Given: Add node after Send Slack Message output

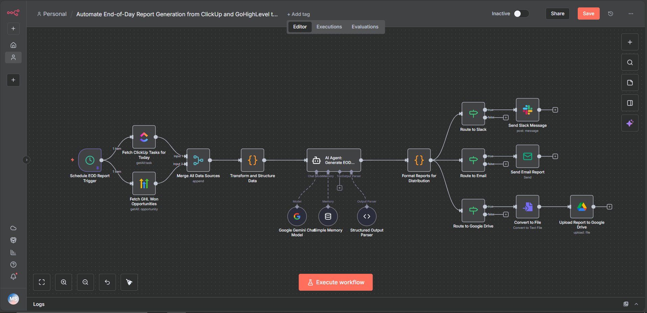Looking at the screenshot, I should (555, 110).
